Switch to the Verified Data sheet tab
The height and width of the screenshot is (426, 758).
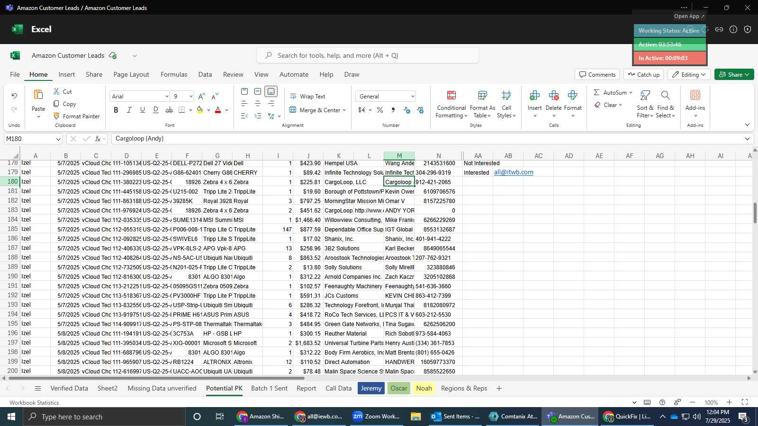click(69, 388)
